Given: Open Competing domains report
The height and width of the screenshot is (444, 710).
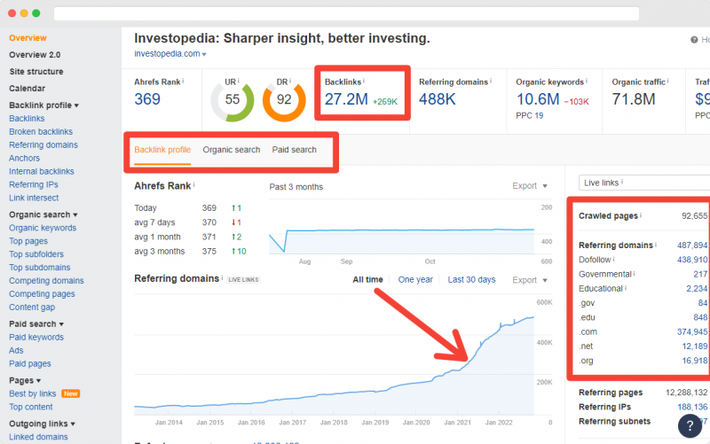Looking at the screenshot, I should (x=47, y=281).
